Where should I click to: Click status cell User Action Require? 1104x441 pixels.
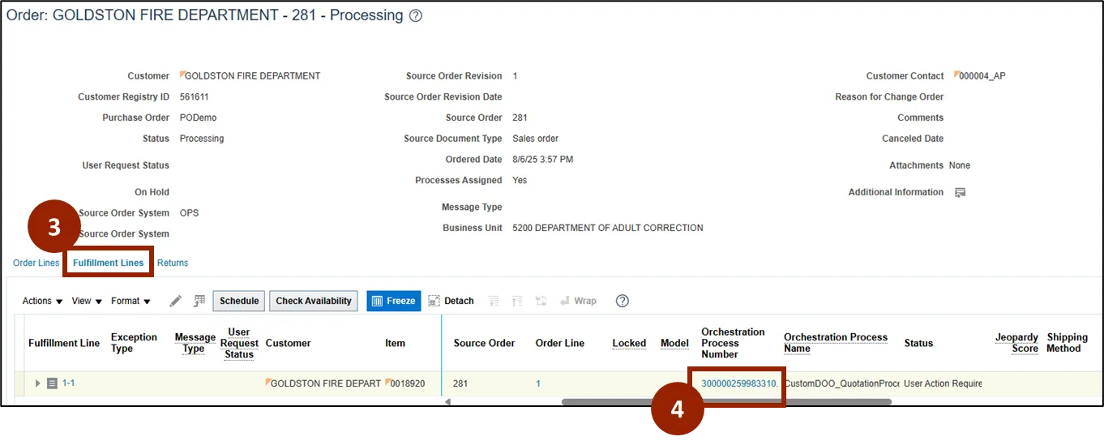click(x=943, y=383)
